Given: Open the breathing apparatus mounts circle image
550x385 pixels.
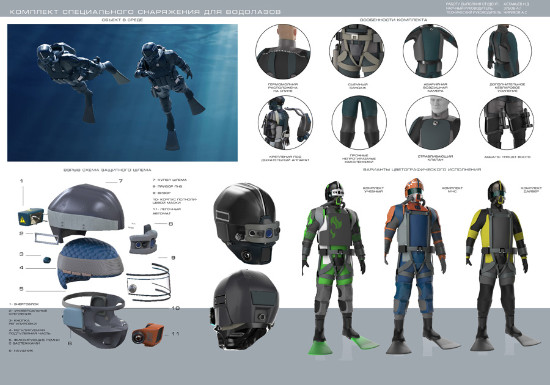Looking at the screenshot, I should [285, 123].
